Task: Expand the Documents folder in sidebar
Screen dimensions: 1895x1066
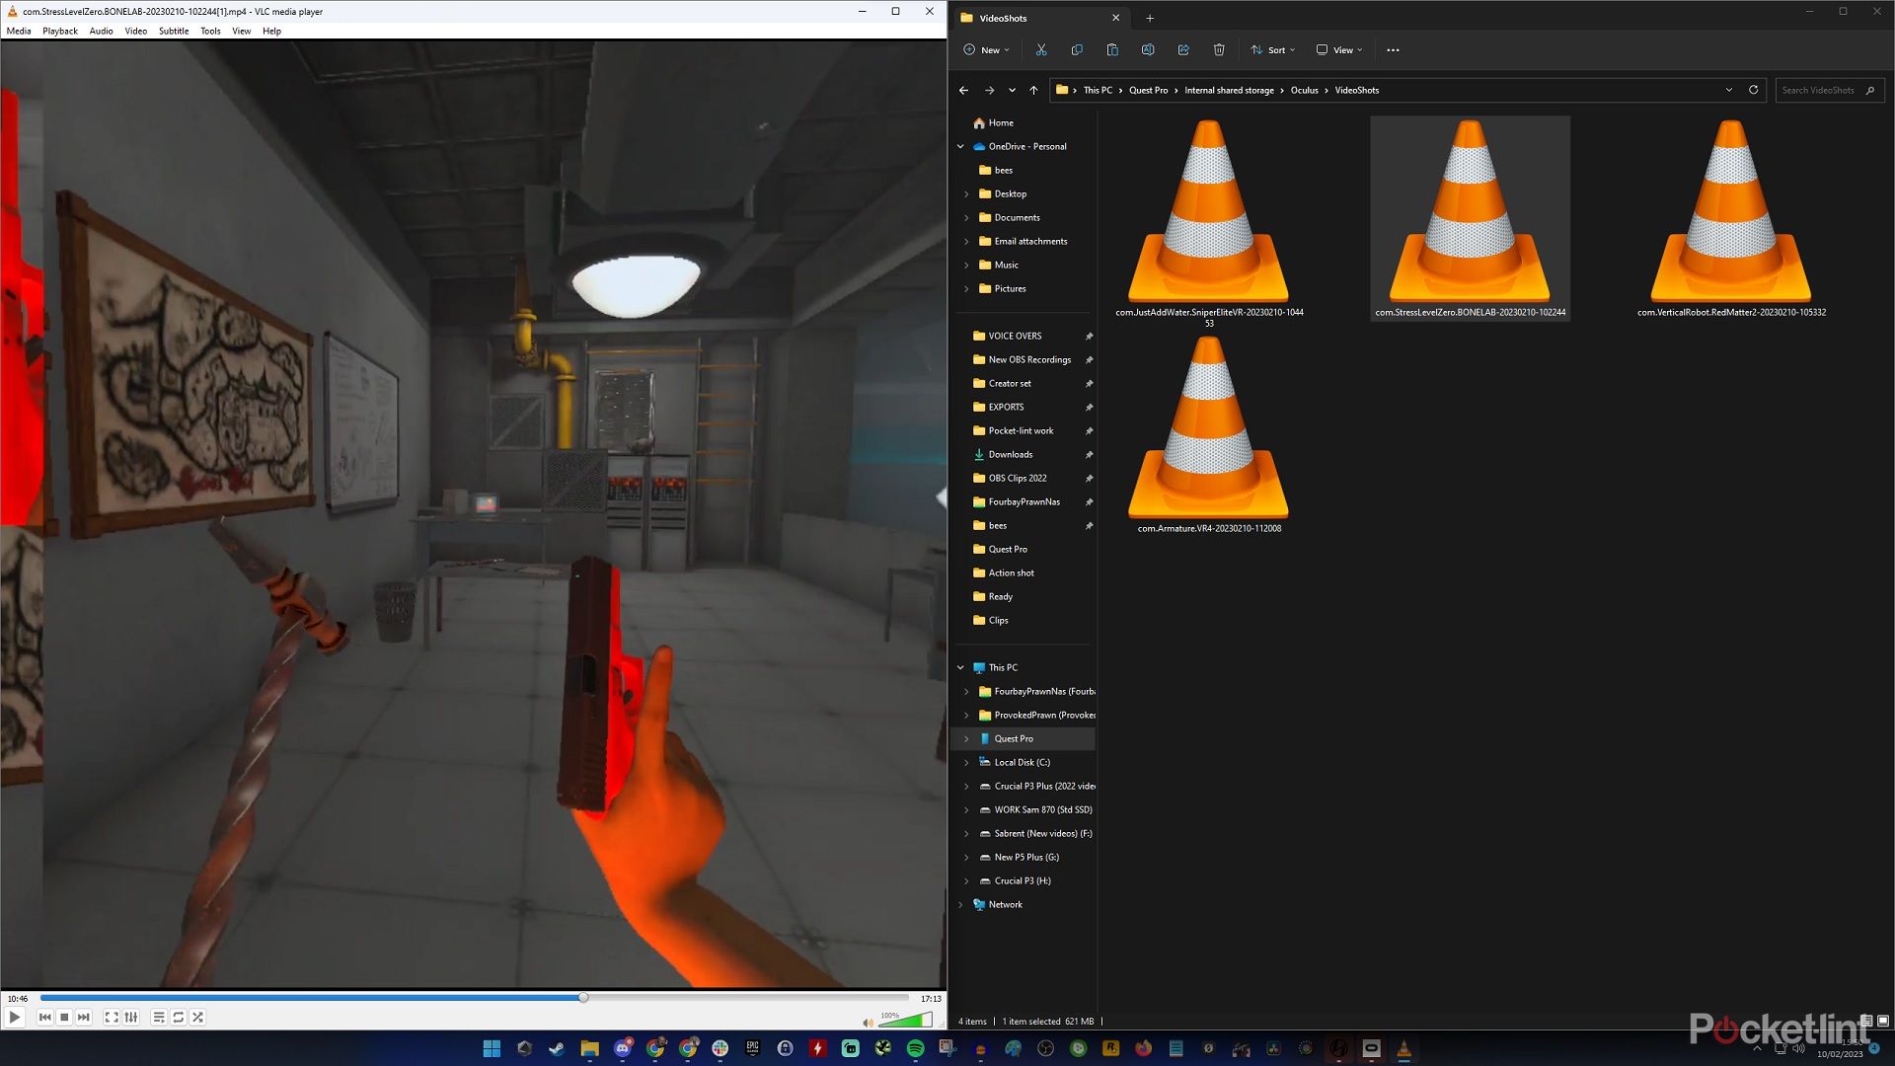Action: [966, 217]
